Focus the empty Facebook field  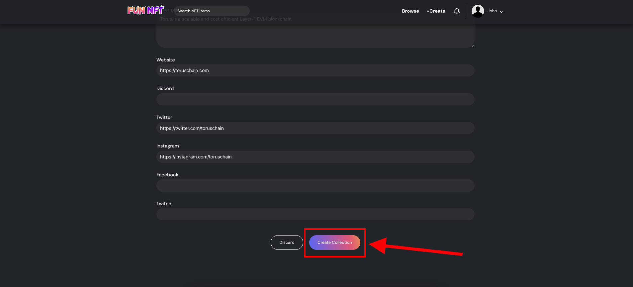coord(315,185)
